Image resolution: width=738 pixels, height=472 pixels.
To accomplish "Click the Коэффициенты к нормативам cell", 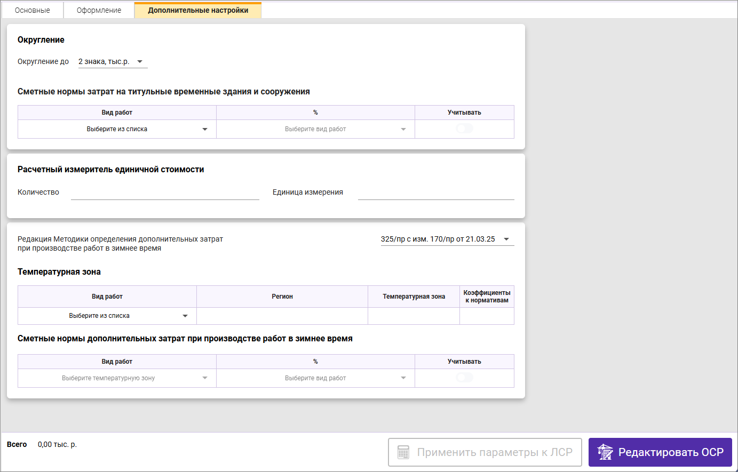I will coord(487,316).
